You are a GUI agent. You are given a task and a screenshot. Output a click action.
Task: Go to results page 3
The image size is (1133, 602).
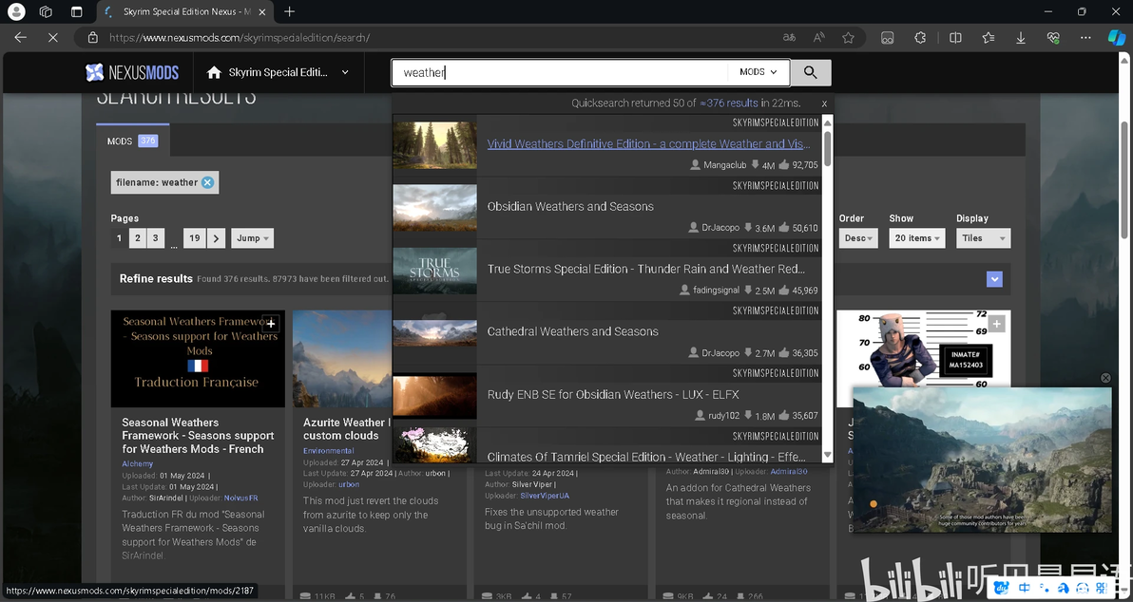coord(155,238)
